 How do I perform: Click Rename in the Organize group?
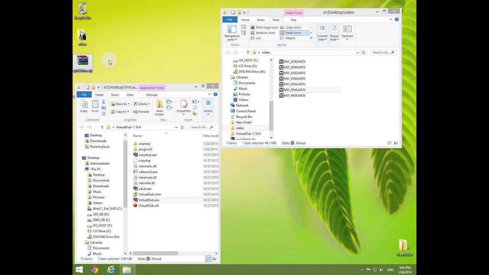[141, 112]
